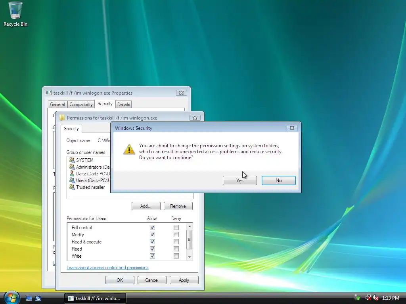Select the TrustedInstaller group icon
This screenshot has height=304, width=406.
[x=72, y=187]
